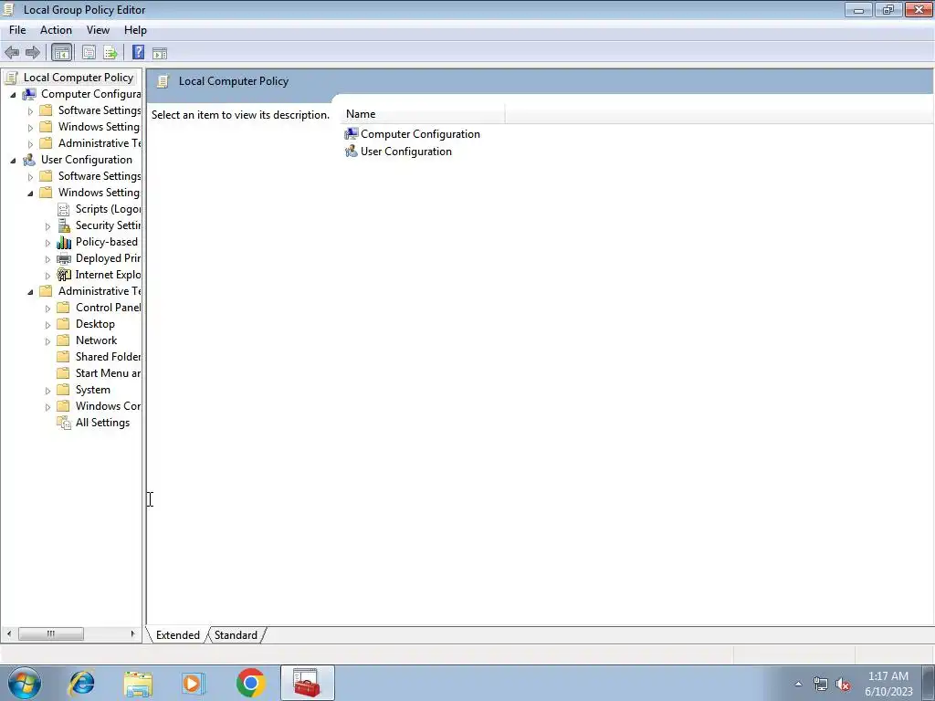Launch Internet Explorer from the taskbar
Viewport: 935px width, 701px height.
[81, 683]
